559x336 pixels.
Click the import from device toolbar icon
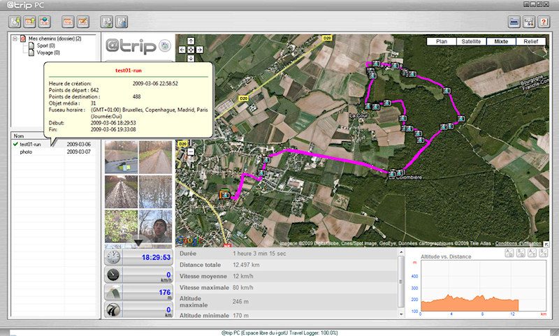coord(15,22)
